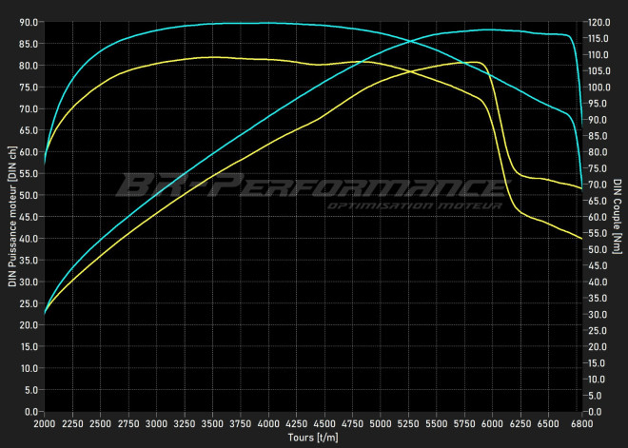The height and width of the screenshot is (448, 628).
Task: Select the 2500 rpm tick label
Action: coord(101,423)
